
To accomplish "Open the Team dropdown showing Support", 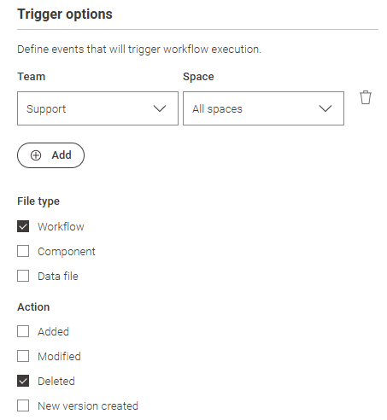I will (97, 108).
